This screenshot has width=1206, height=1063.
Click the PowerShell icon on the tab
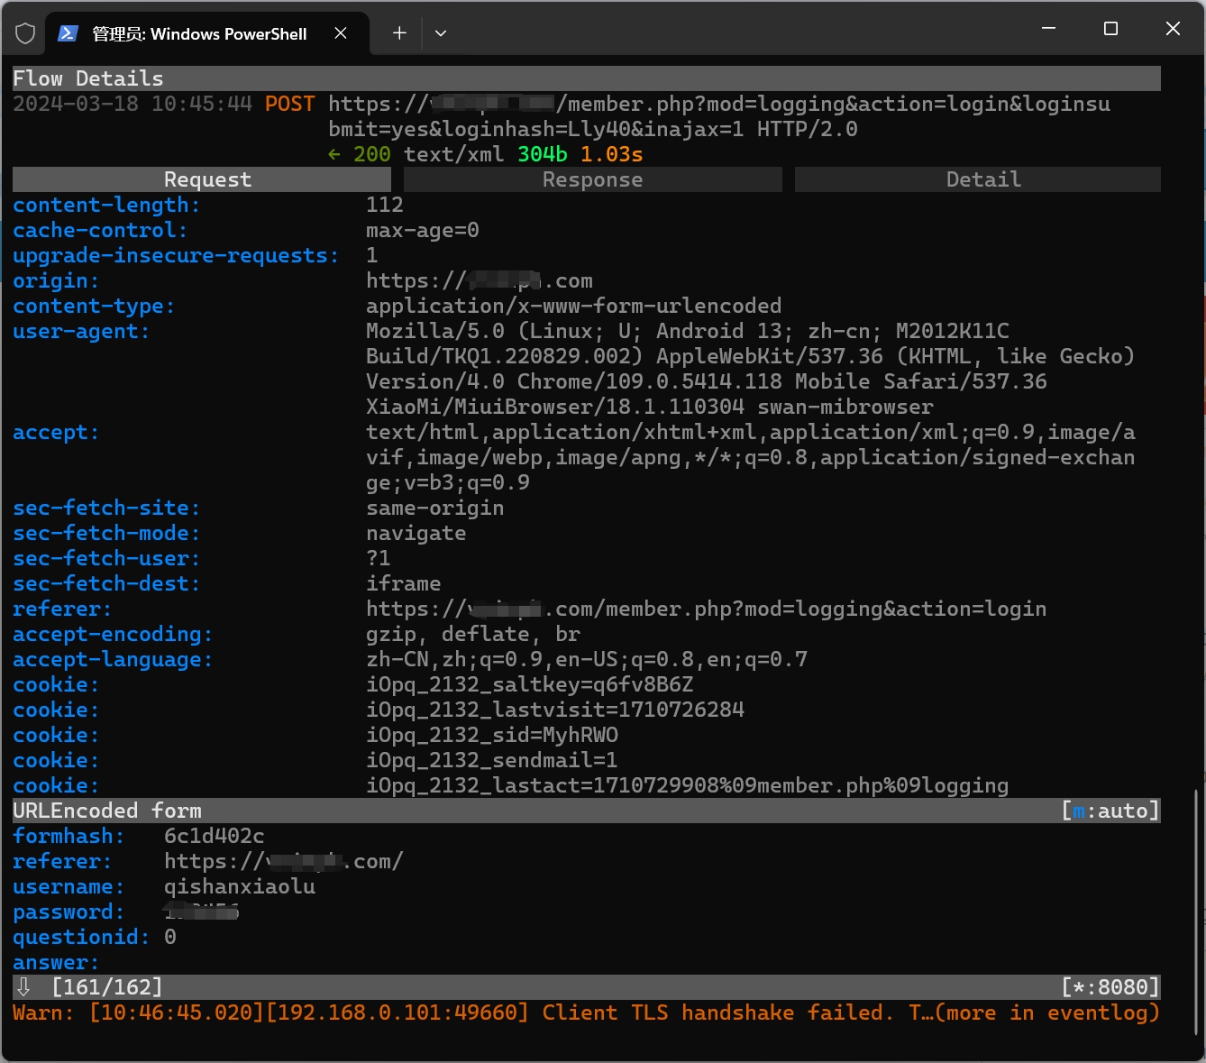pos(68,33)
